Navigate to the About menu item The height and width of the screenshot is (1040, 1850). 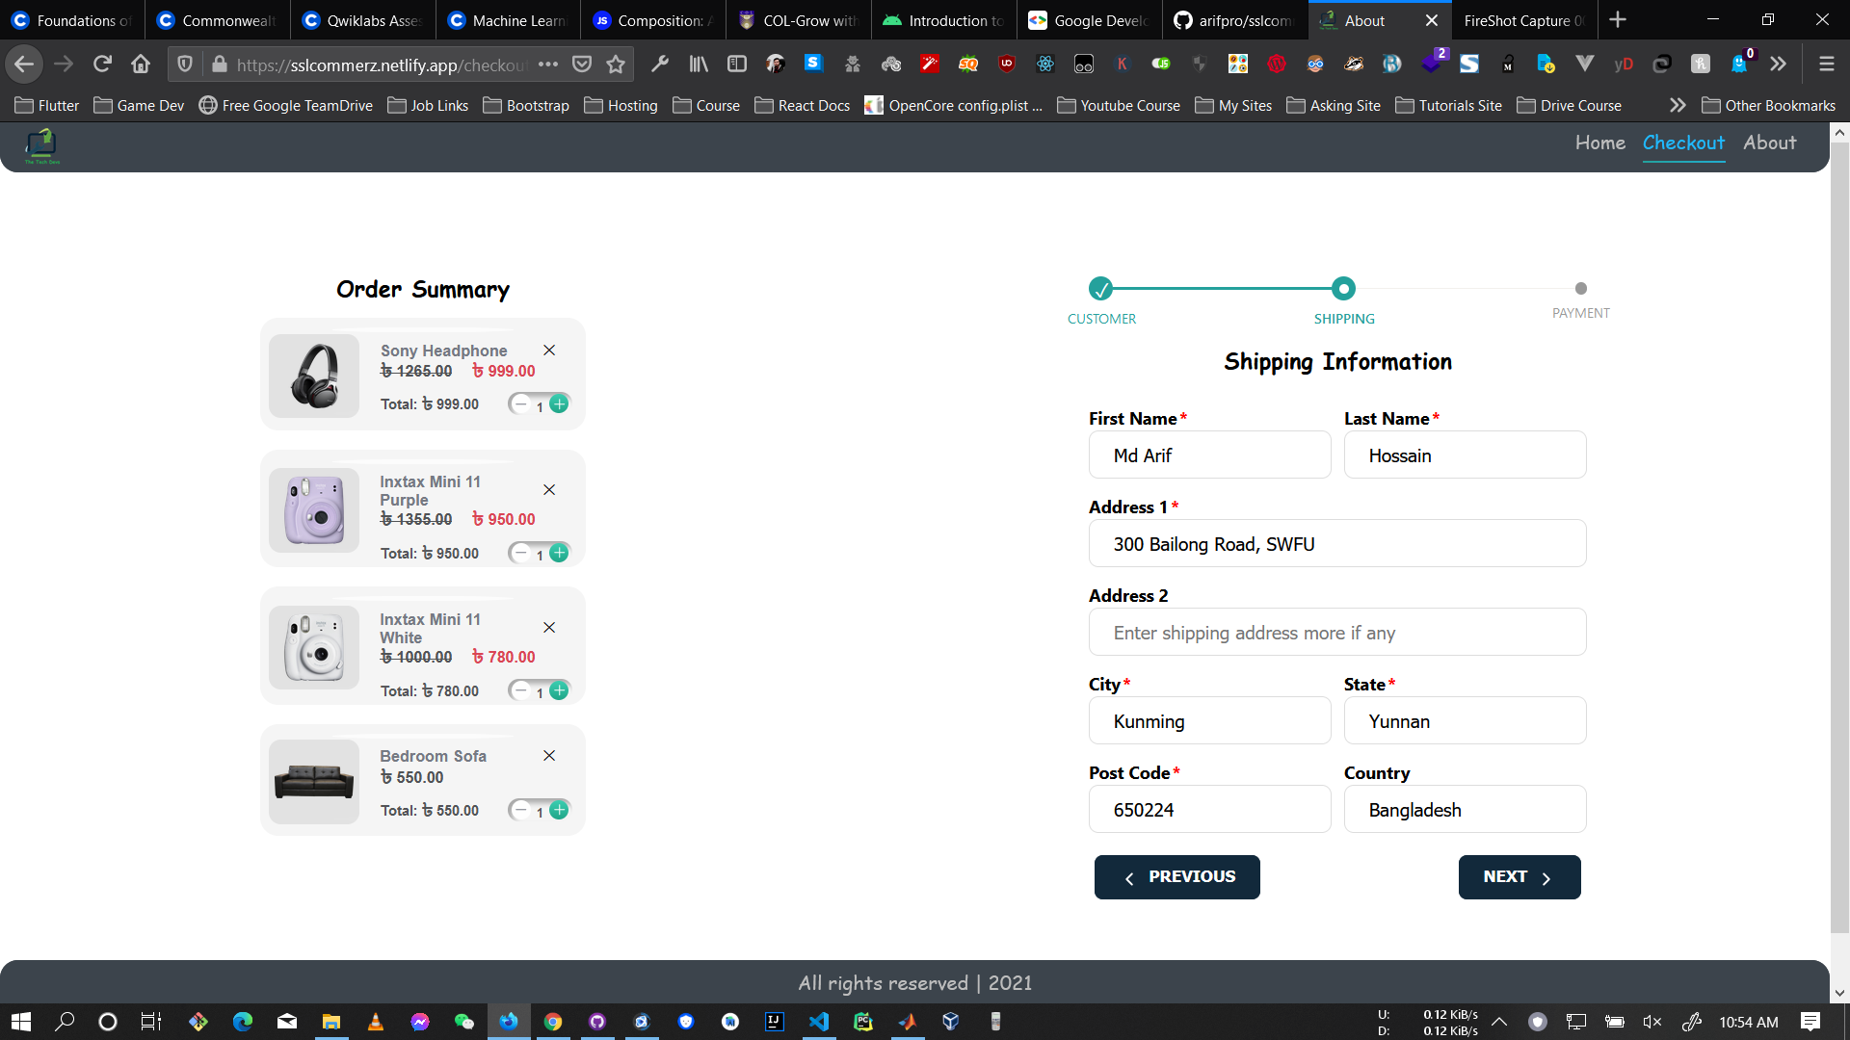point(1770,143)
